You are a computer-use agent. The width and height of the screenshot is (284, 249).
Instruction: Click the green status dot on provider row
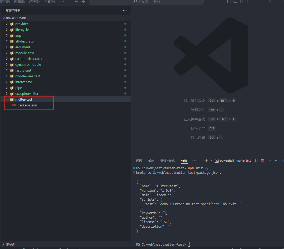(x=125, y=24)
